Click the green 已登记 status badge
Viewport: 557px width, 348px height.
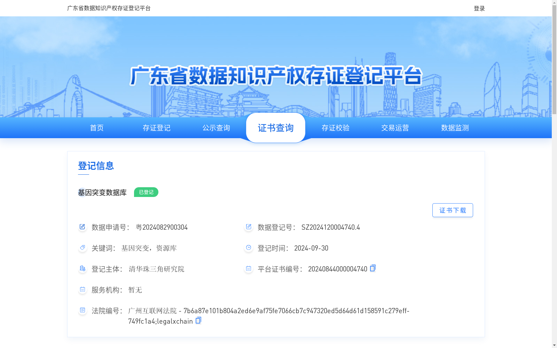(146, 192)
